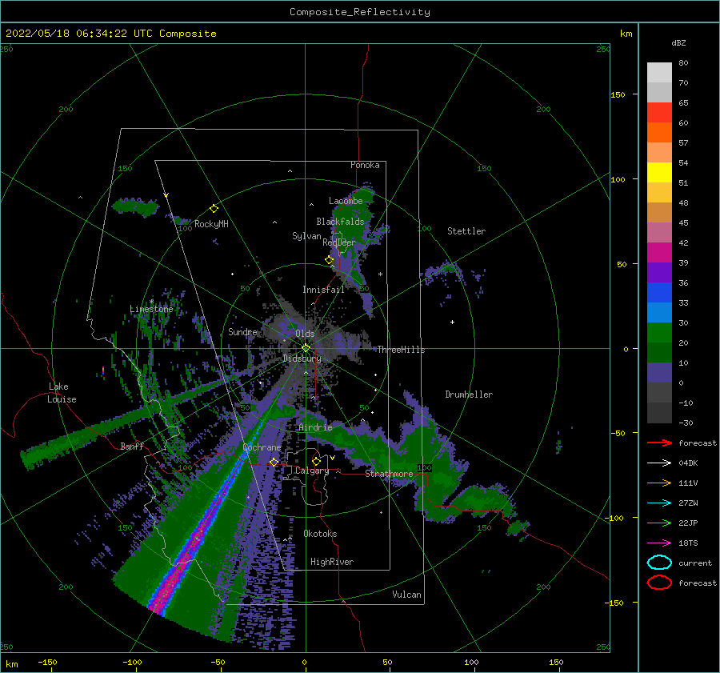The width and height of the screenshot is (720, 673).
Task: Click the Sylvan label
Action: (306, 236)
